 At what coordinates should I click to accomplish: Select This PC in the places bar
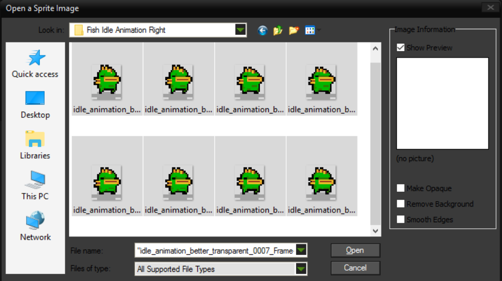(x=35, y=186)
